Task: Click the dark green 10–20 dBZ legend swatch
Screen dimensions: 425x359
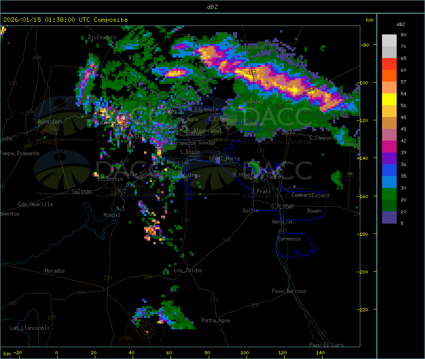Action: 389,206
